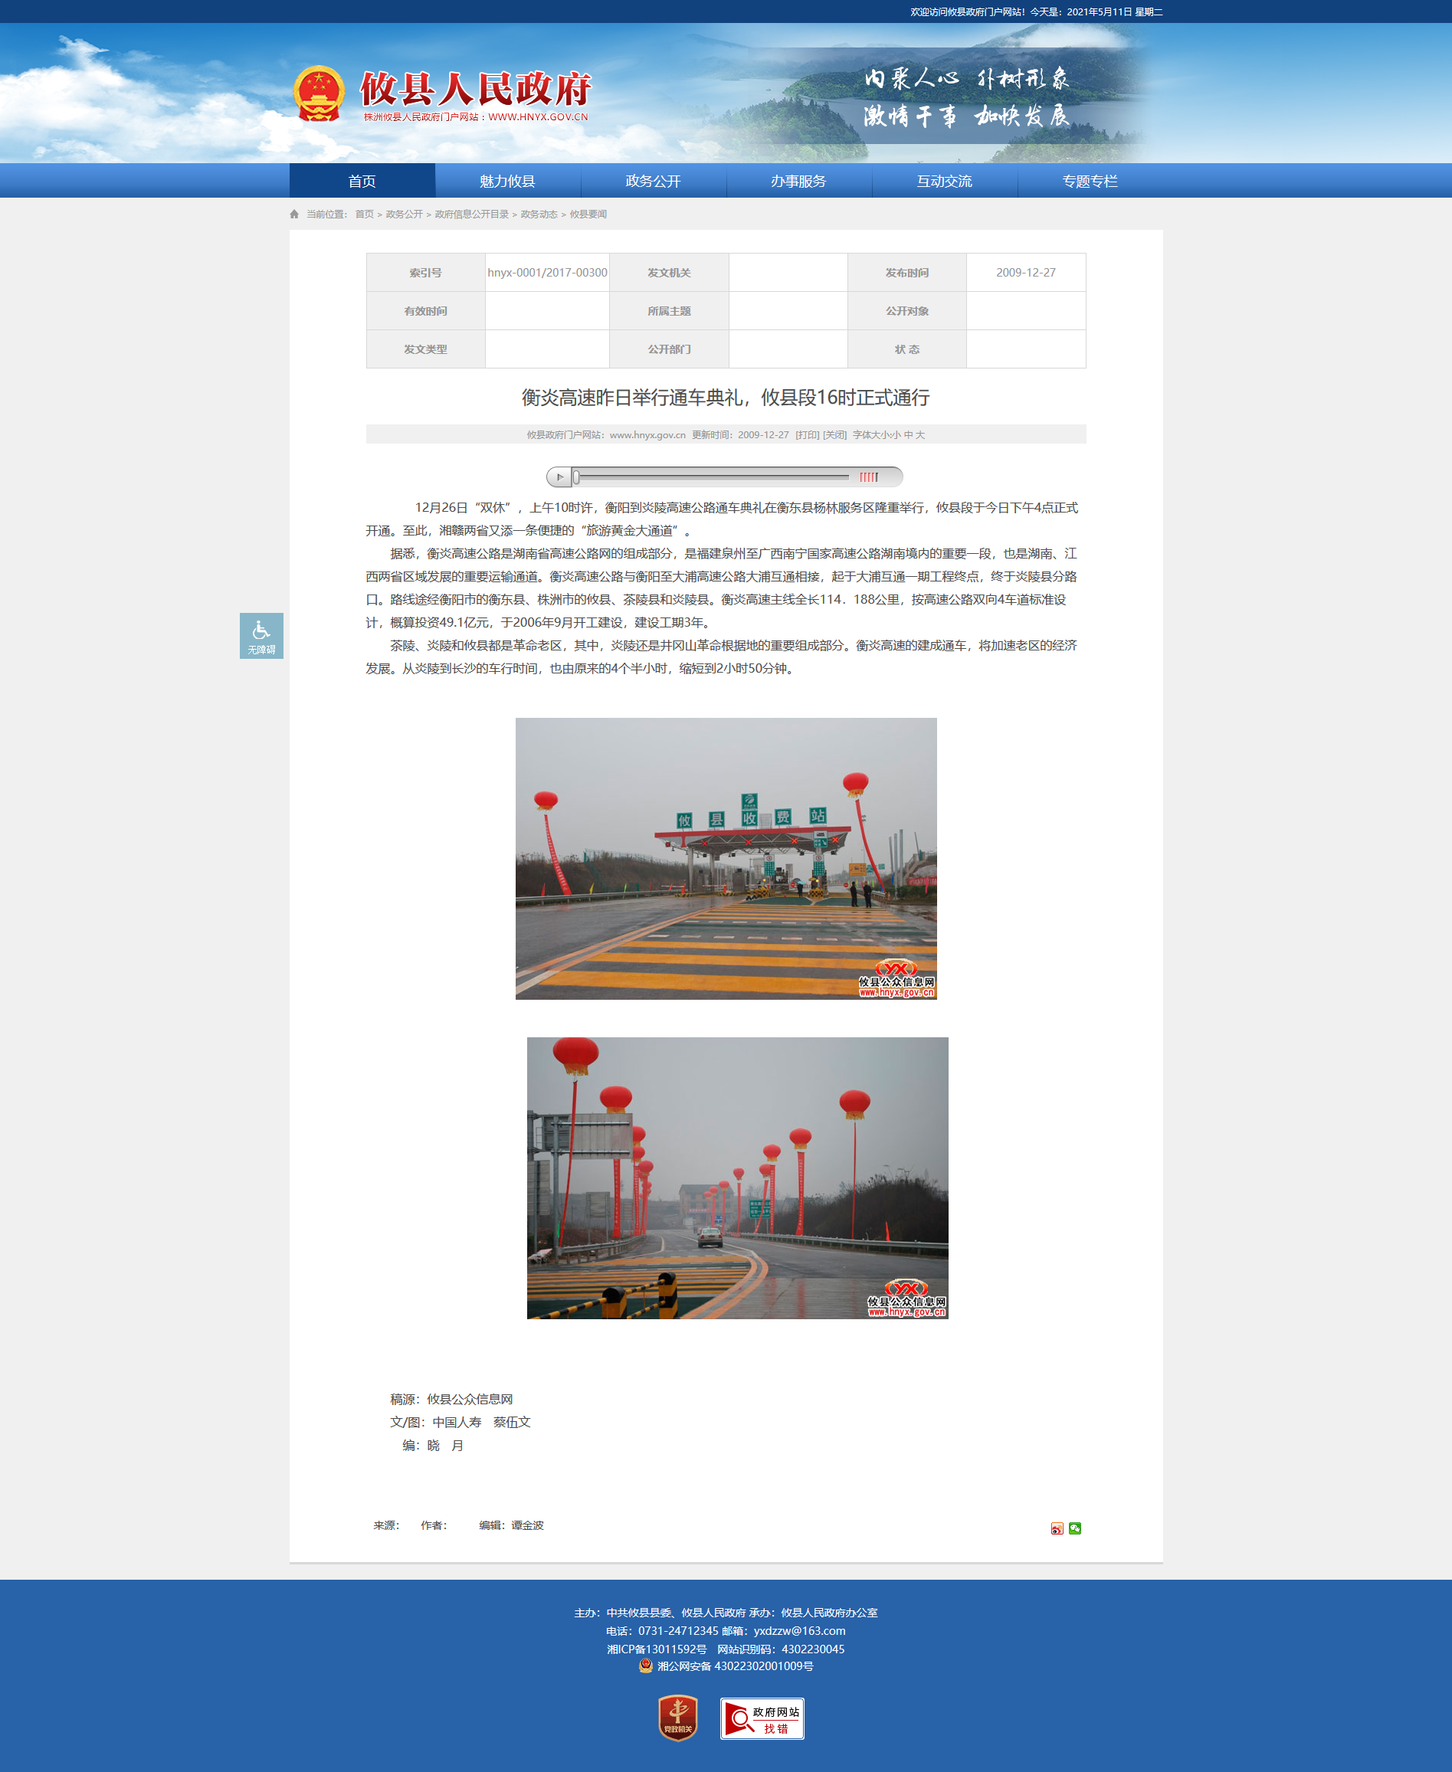Open the 政府网站找错 error report badge
Image resolution: width=1452 pixels, height=1772 pixels.
[762, 1718]
